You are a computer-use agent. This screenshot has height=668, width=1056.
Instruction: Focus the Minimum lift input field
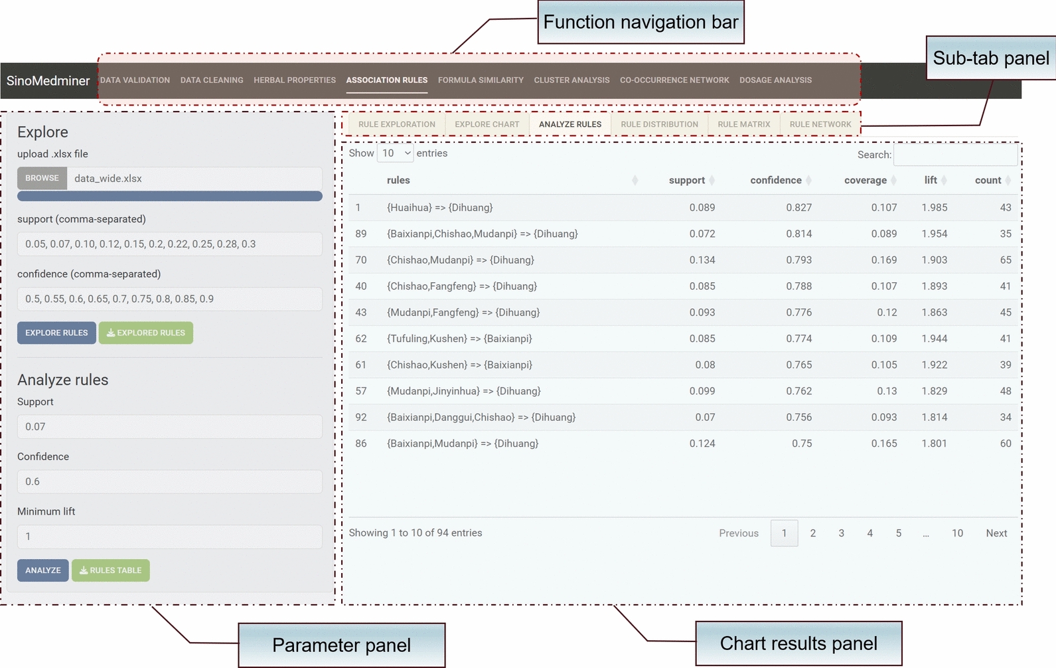[x=170, y=537]
